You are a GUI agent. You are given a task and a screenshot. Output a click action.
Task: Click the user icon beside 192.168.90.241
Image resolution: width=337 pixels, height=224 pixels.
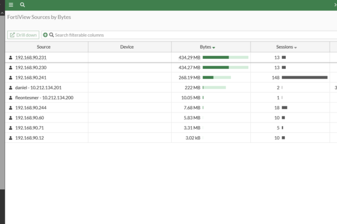point(10,78)
